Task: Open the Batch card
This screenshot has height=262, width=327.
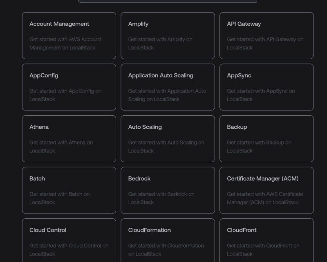Action: 69,190
